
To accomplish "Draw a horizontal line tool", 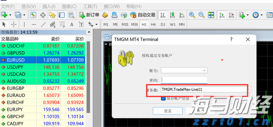I will tap(34, 25).
